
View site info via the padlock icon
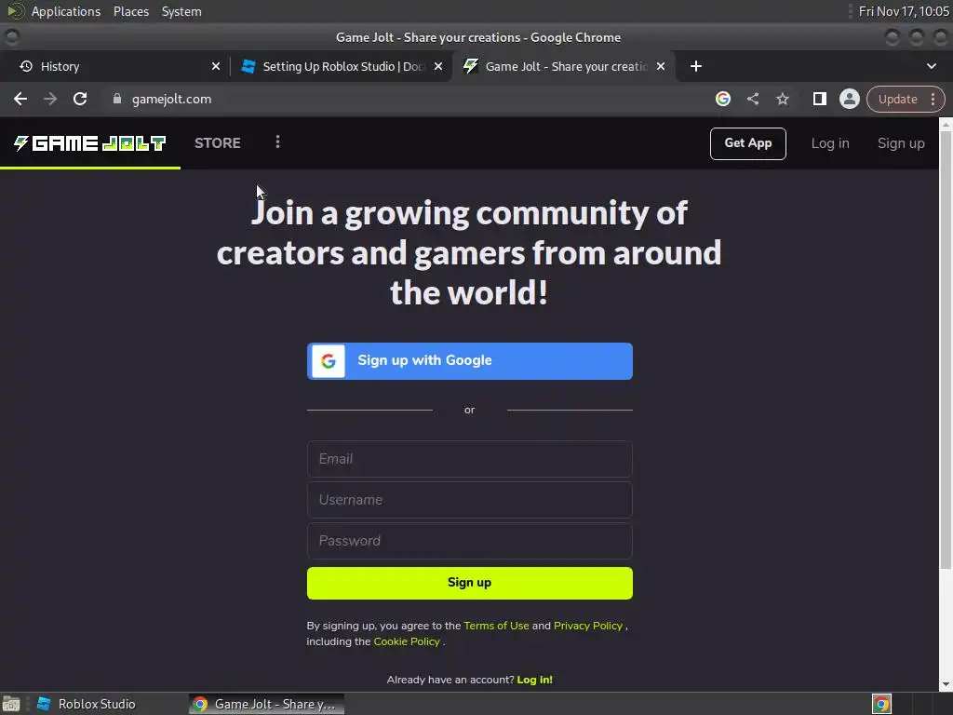pos(117,99)
